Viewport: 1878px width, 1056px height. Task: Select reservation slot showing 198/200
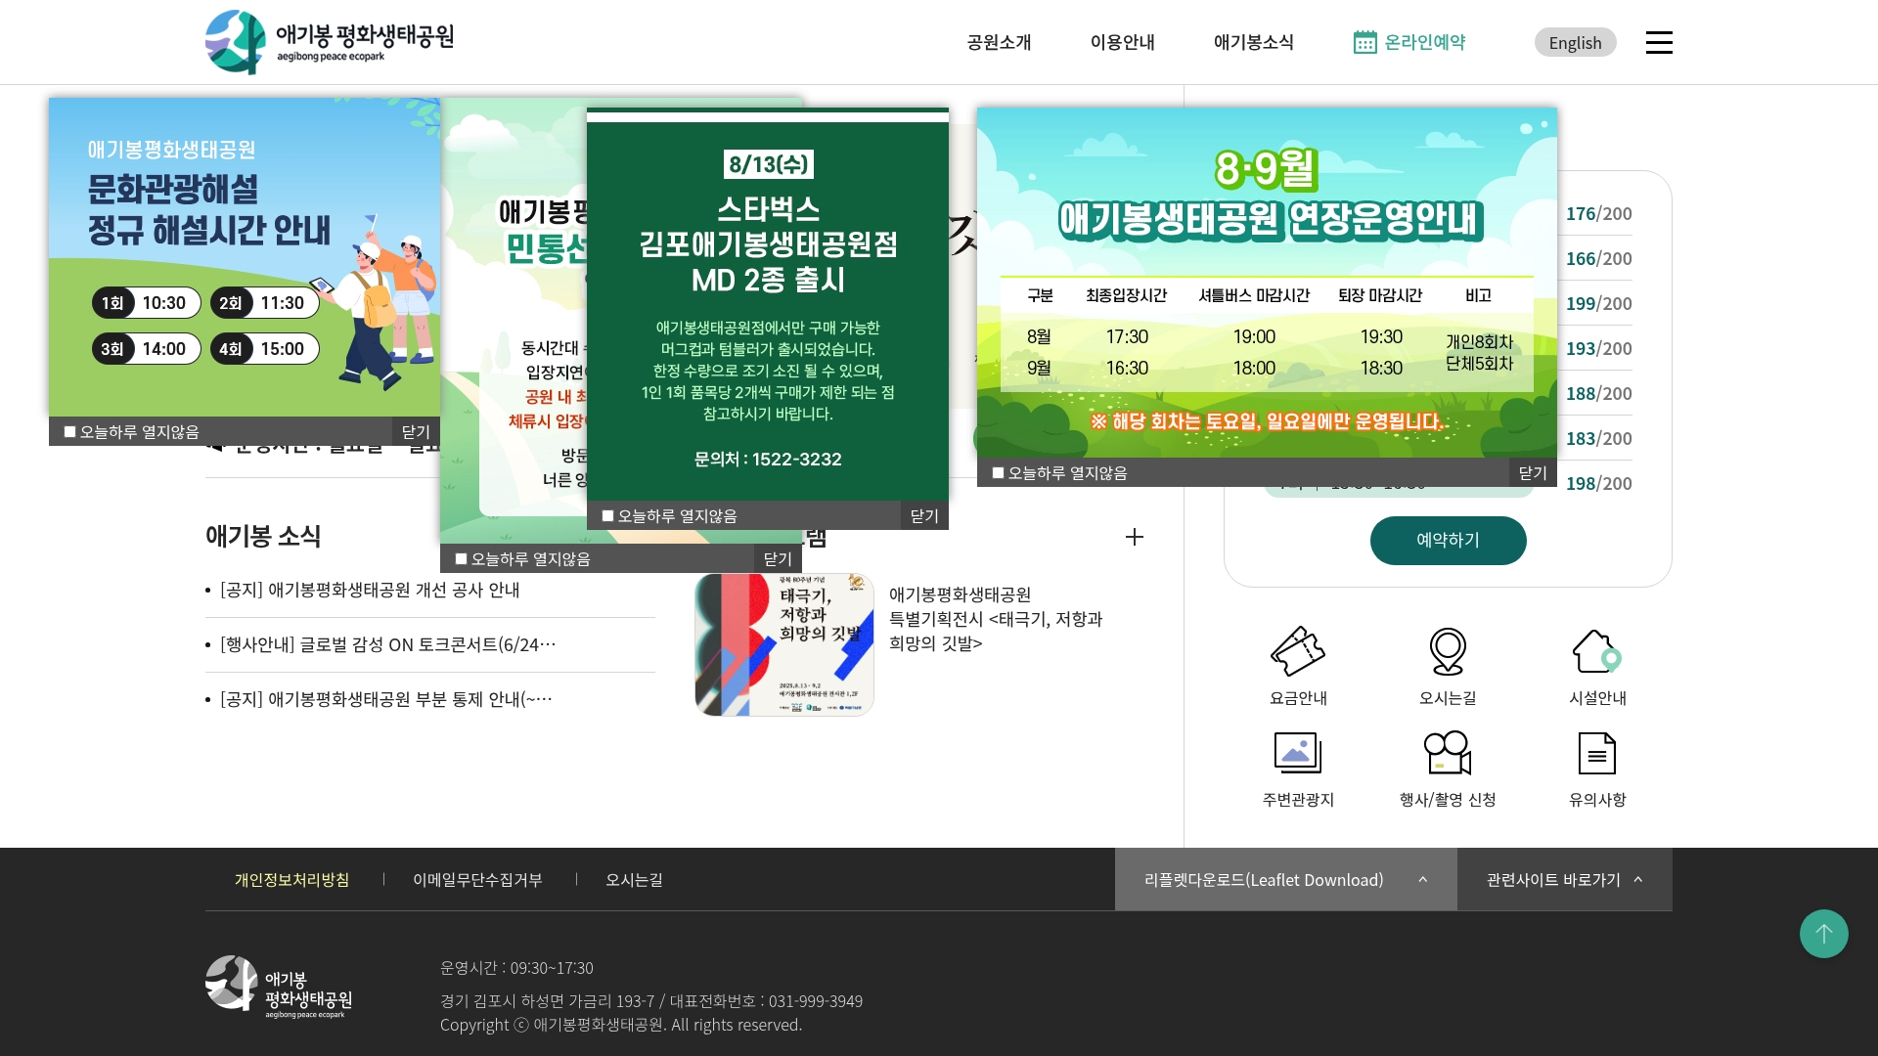point(1598,483)
